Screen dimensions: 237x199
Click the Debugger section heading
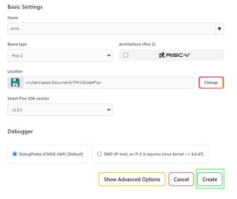[x=20, y=132]
